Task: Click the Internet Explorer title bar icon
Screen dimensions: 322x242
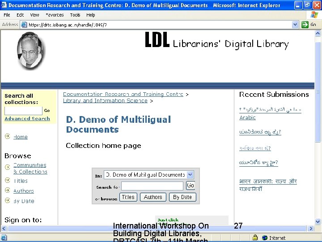Action: 4,5
